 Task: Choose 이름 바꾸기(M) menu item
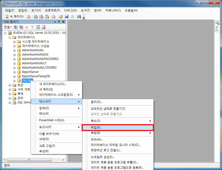56,134
